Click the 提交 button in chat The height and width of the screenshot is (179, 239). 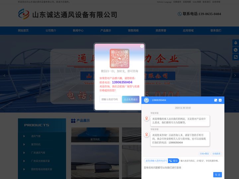[x=174, y=161]
